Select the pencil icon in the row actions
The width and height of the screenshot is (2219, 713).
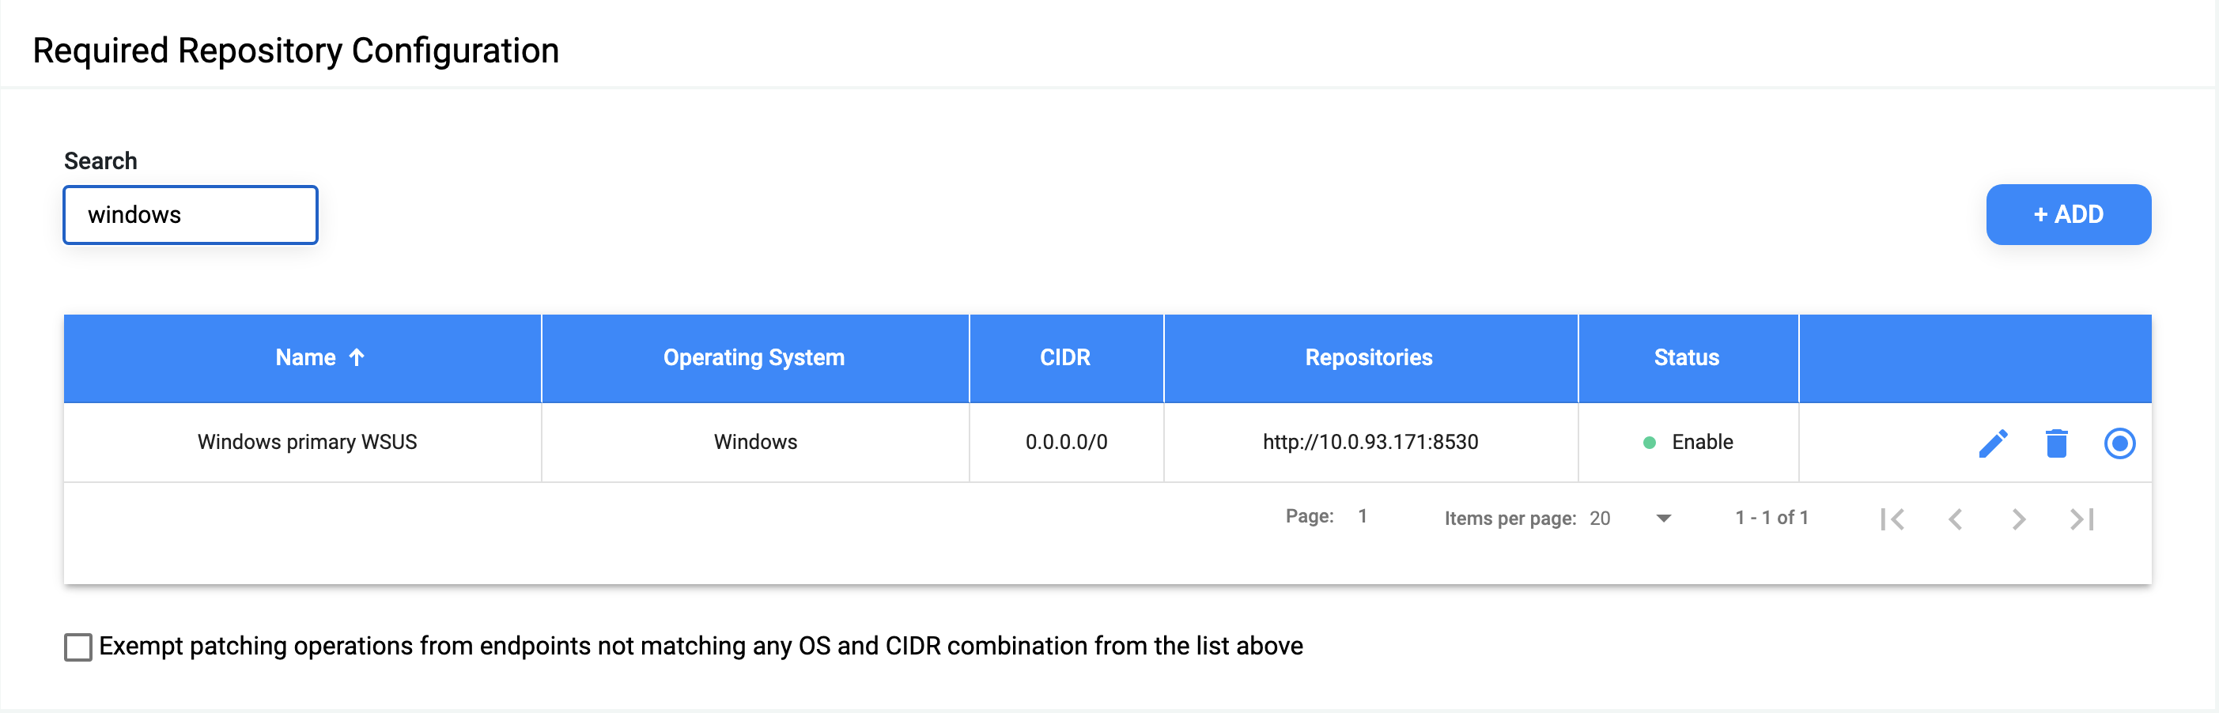(1993, 443)
